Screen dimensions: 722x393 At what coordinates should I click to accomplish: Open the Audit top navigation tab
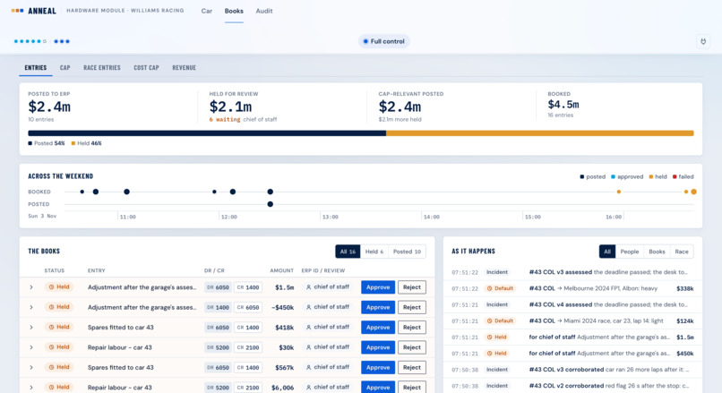tap(264, 11)
